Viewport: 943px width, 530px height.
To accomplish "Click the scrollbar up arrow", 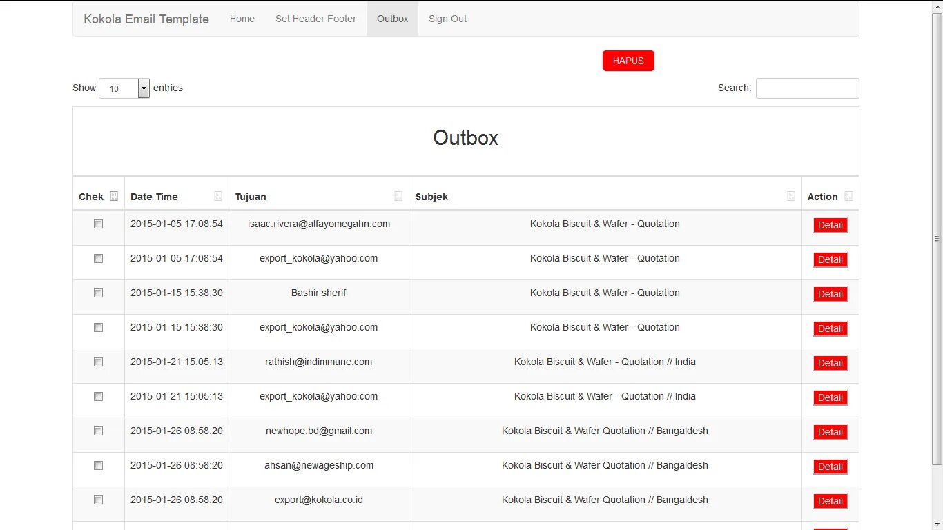I will [937, 6].
